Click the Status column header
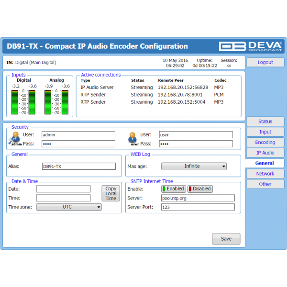 pos(137,80)
